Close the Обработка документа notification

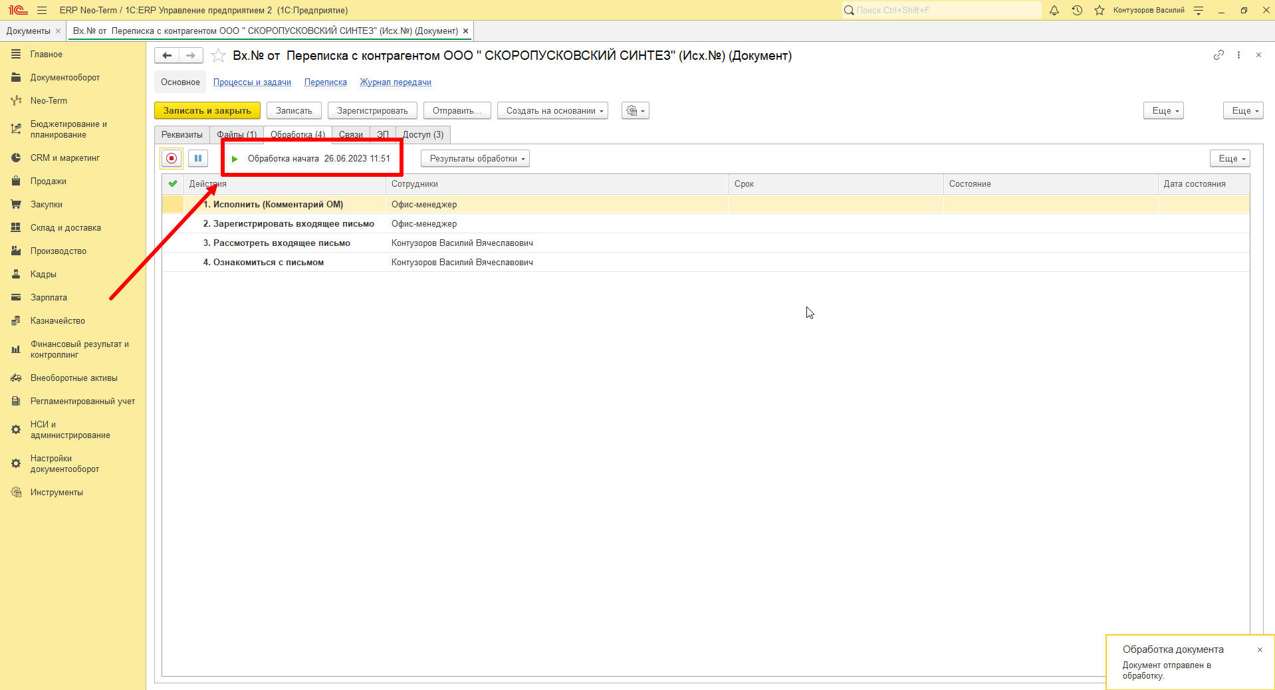(1260, 649)
